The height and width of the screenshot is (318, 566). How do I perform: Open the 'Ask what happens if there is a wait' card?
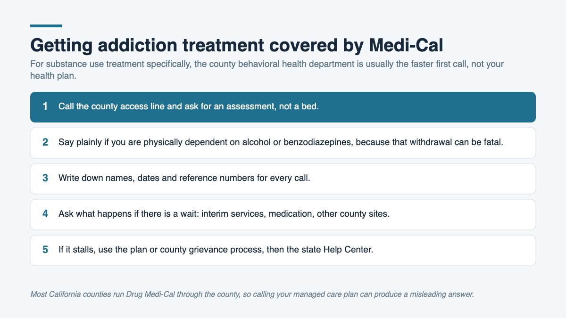[283, 214]
